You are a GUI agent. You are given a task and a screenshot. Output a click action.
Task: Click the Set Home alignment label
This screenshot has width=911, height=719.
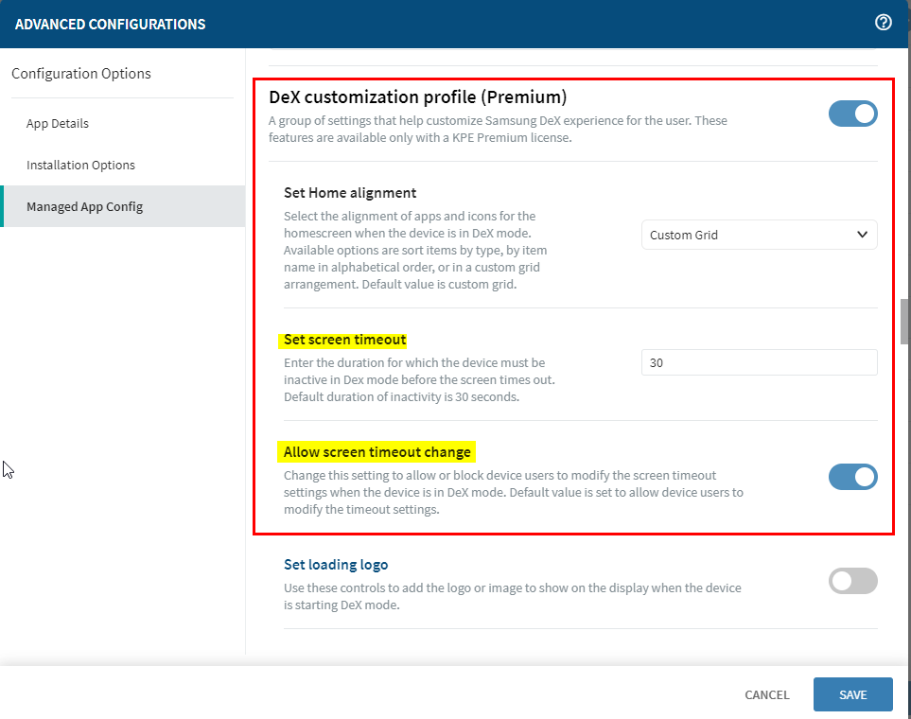tap(350, 193)
